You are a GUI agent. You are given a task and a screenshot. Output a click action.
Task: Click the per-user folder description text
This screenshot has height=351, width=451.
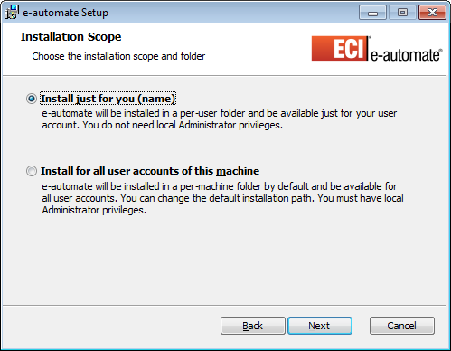[x=220, y=119]
